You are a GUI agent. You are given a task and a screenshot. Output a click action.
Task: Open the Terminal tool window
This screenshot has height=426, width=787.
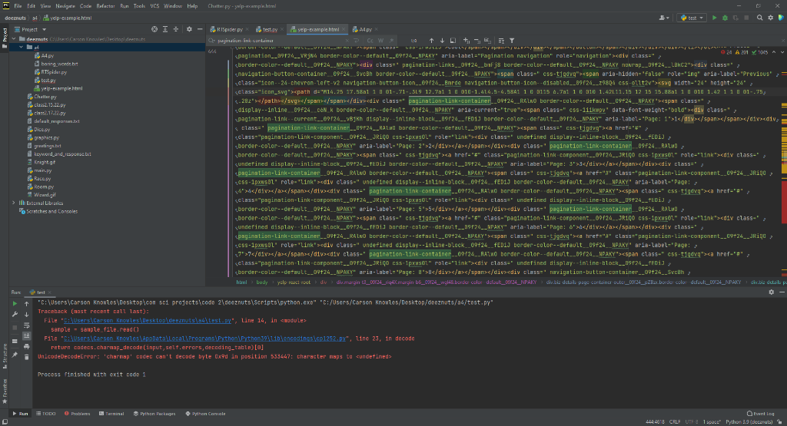[x=113, y=413]
